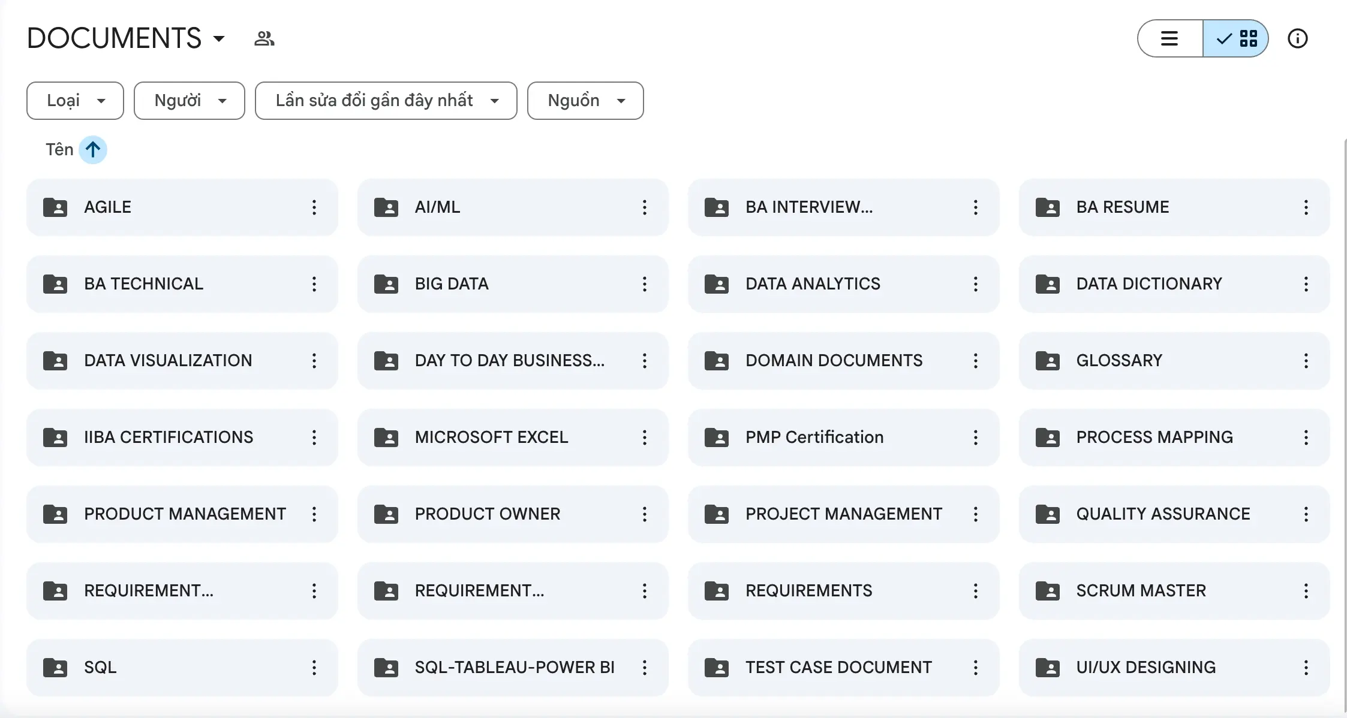Click the shared folder icon beside GLOSSARY

[1048, 361]
